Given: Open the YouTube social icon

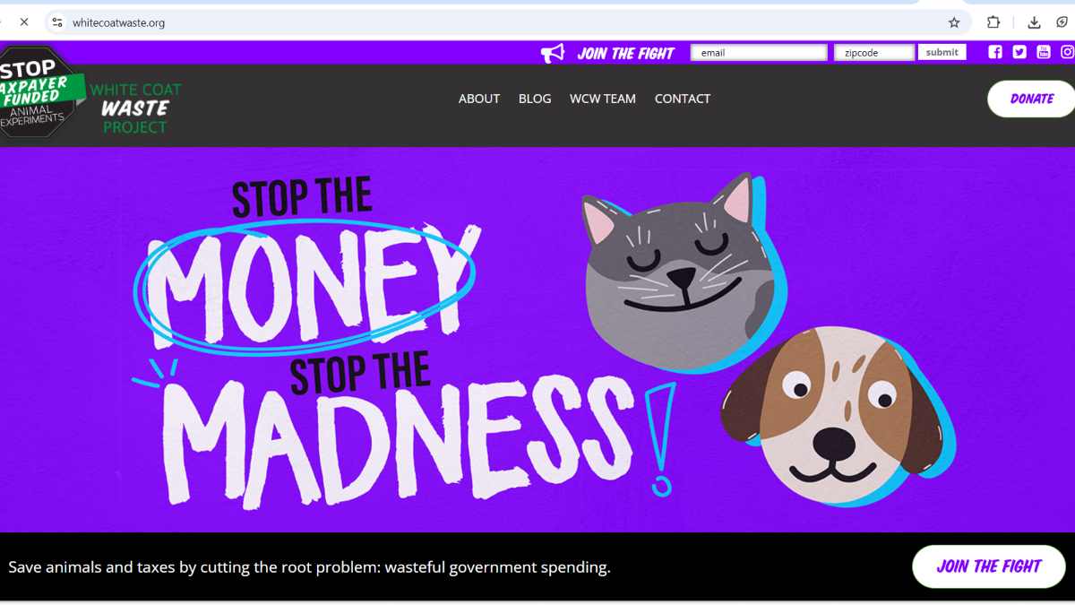Looking at the screenshot, I should coord(1044,52).
